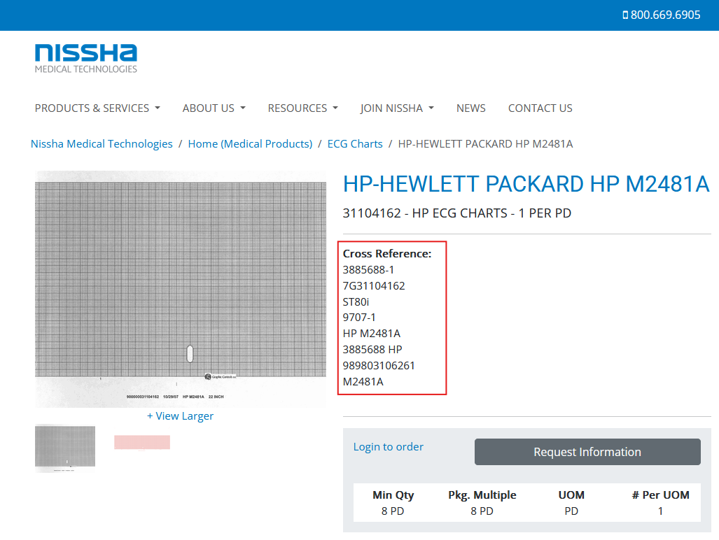Screen dimensions: 719x540
Task: Click the + View Larger link
Action: click(x=180, y=416)
